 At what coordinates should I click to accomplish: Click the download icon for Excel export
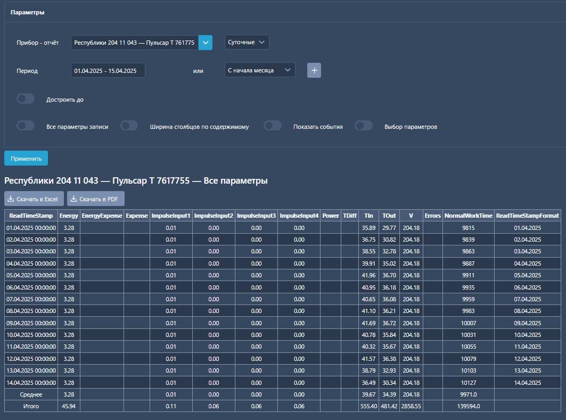click(x=11, y=199)
